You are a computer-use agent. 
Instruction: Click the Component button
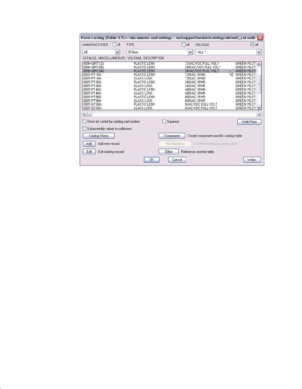pos(172,136)
